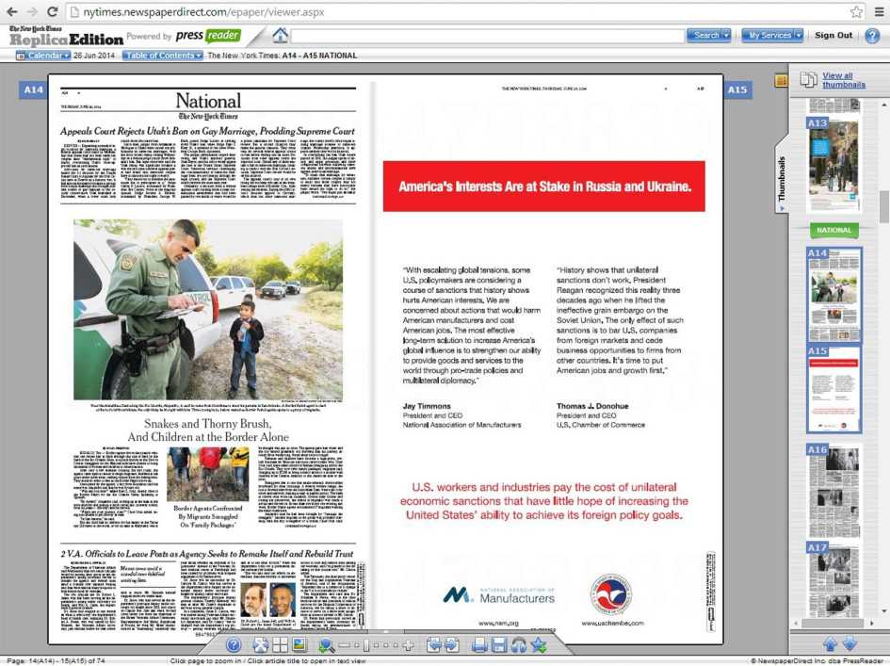Viewport: 890px width, 666px height.
Task: Open help from the bottom toolbar
Action: click(x=234, y=645)
